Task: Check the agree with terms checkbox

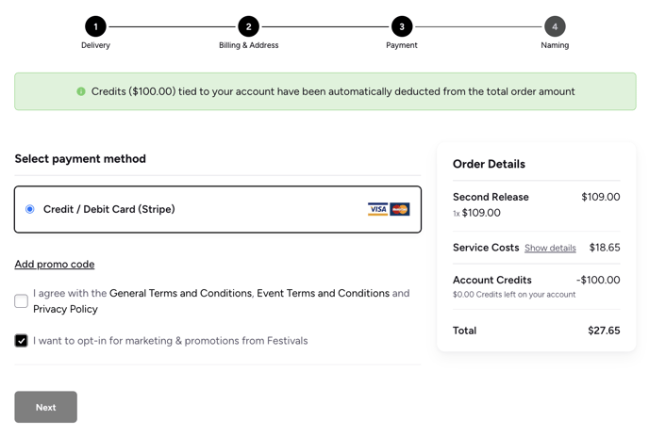Action: [x=21, y=300]
